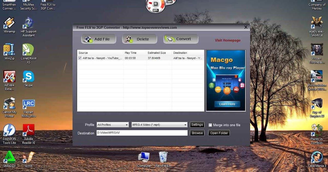Open the Canon My Printer icon
The height and width of the screenshot is (172, 328).
coord(9,107)
